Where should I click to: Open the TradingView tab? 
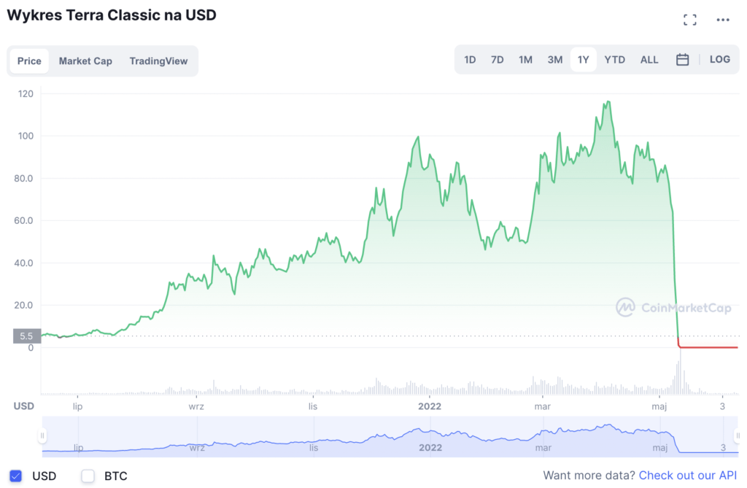coord(158,61)
